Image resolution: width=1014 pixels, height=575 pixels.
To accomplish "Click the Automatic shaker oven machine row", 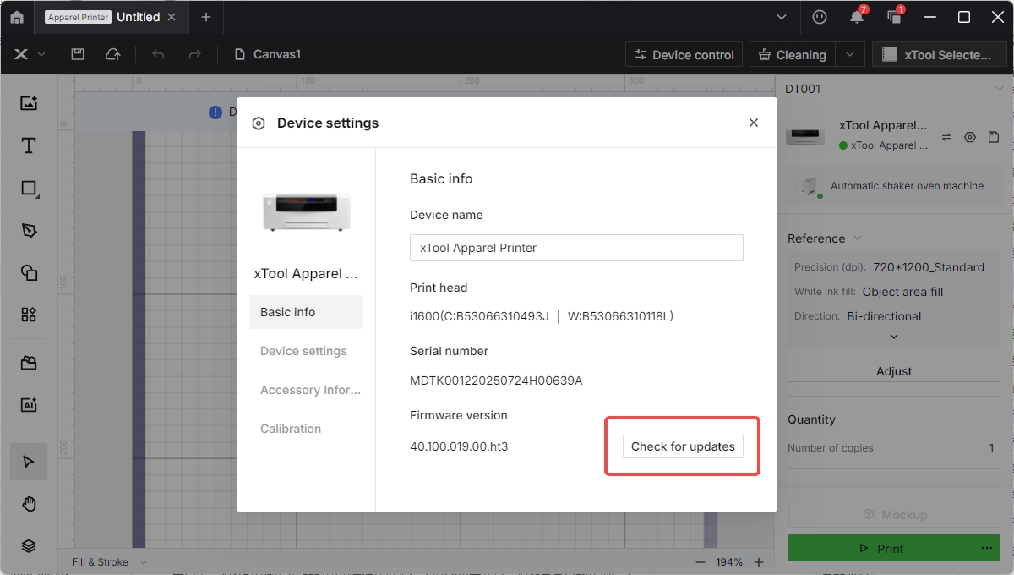I will [894, 186].
